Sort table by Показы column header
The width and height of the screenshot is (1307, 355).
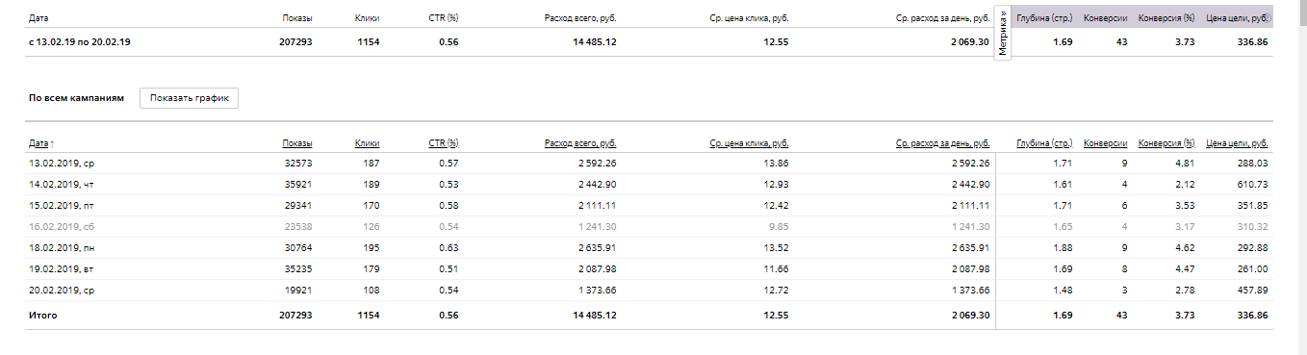[297, 143]
